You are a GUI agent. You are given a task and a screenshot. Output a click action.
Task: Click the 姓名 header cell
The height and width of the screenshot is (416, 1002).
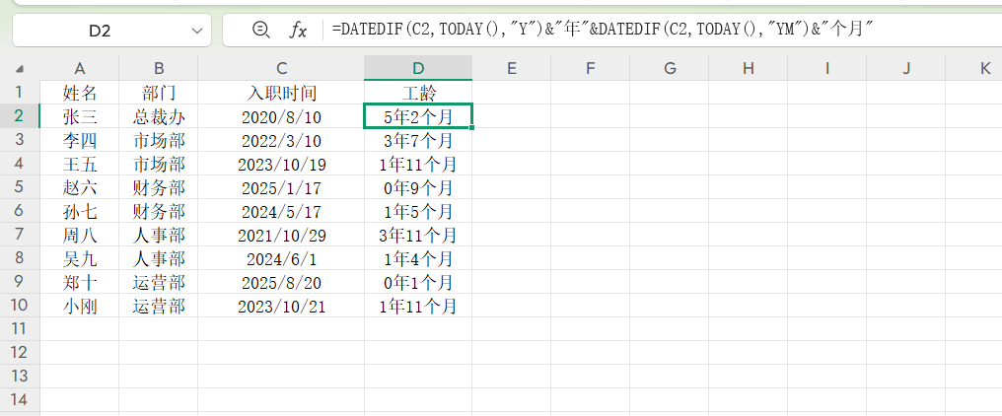tap(79, 93)
